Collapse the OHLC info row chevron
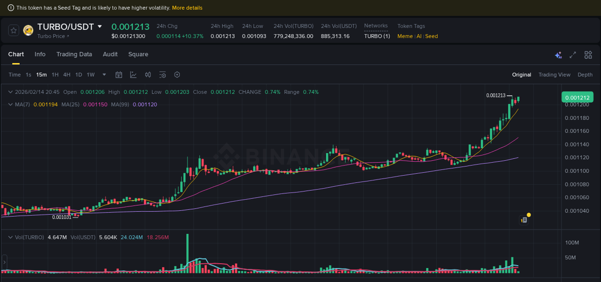Viewport: 601px width, 282px height. [10, 92]
